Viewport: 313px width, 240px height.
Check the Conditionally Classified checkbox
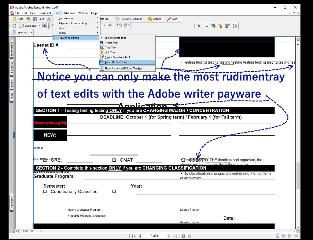45,191
